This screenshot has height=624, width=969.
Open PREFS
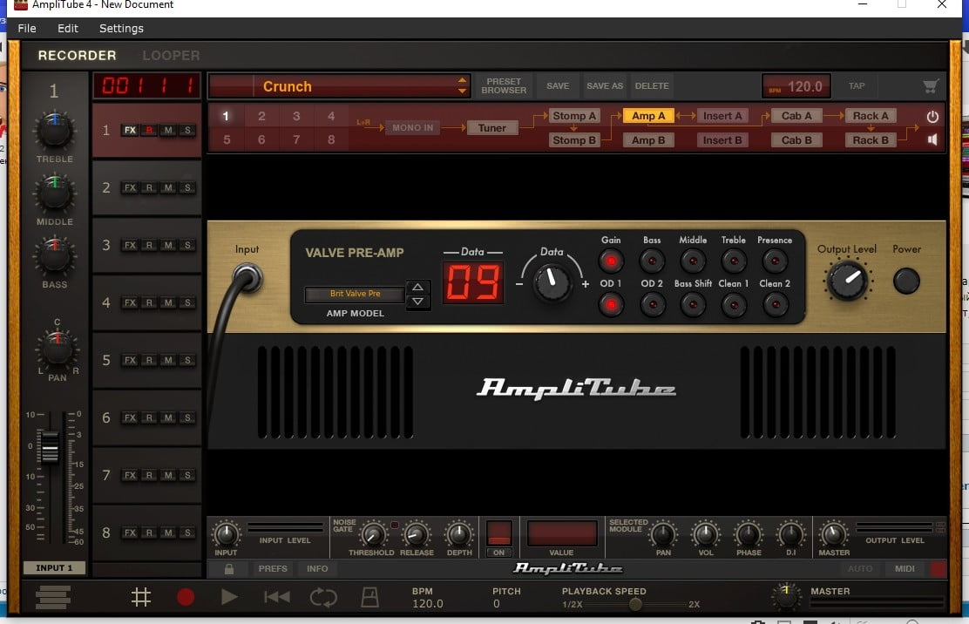point(273,569)
